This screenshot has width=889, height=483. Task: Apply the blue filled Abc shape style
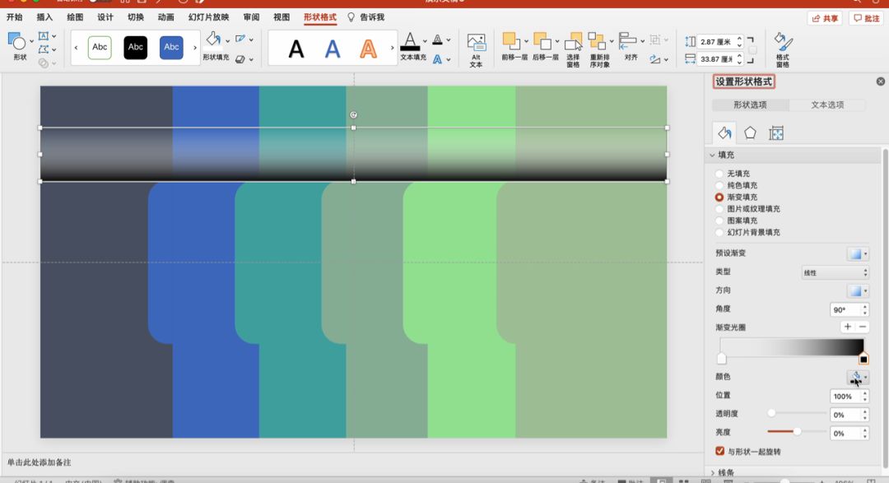click(x=171, y=48)
